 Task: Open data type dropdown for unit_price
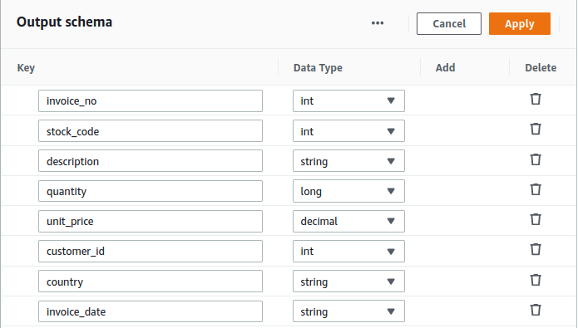pyautogui.click(x=348, y=221)
